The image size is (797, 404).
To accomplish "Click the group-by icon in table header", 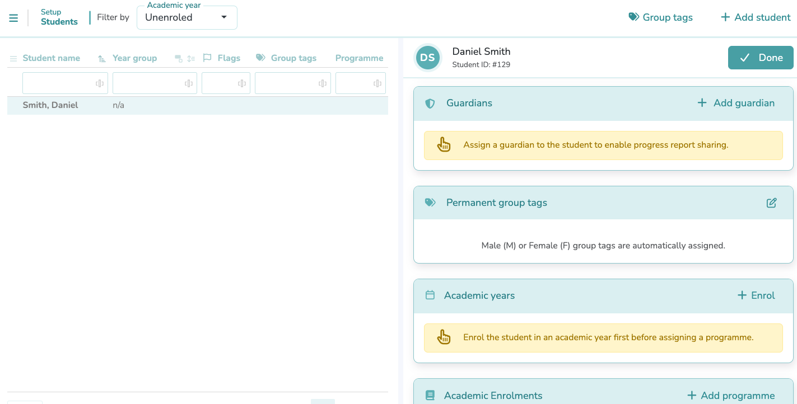I will [179, 58].
